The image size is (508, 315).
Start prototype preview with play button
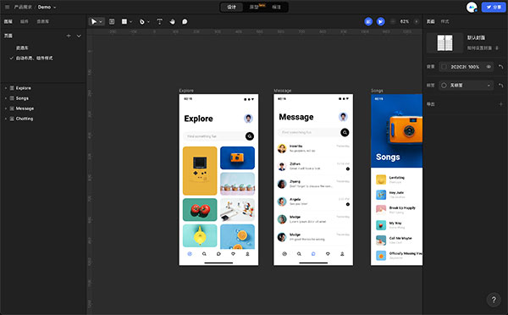click(x=381, y=21)
